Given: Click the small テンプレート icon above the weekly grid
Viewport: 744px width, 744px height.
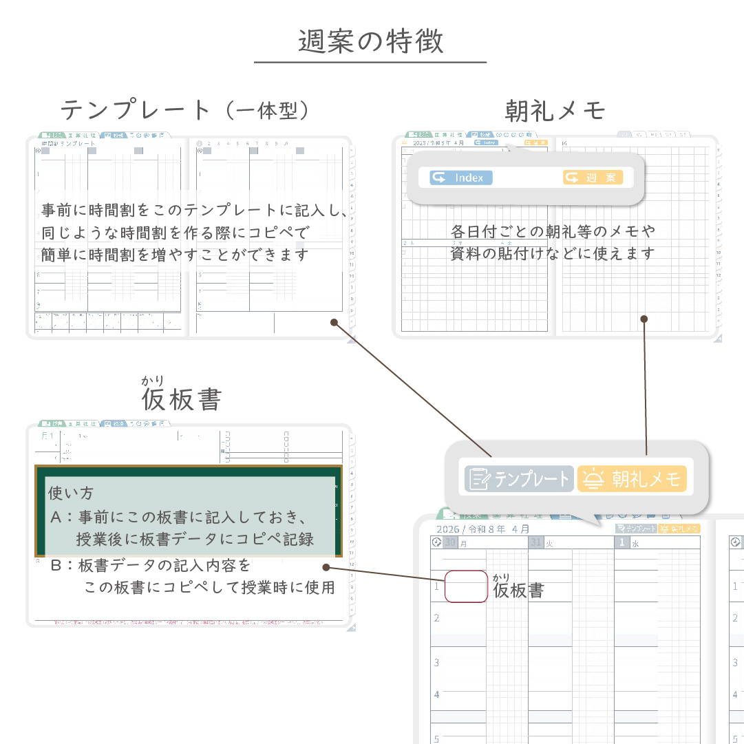Looking at the screenshot, I should [636, 529].
